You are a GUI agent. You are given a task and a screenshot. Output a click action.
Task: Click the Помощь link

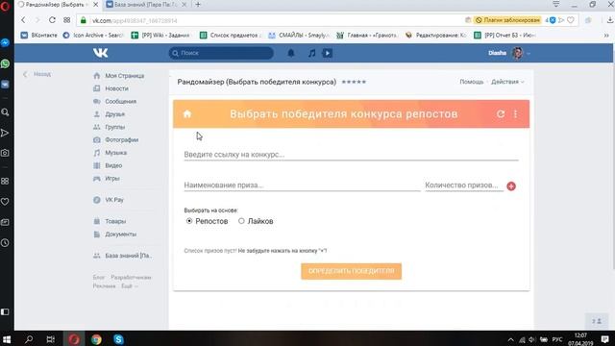(x=472, y=82)
